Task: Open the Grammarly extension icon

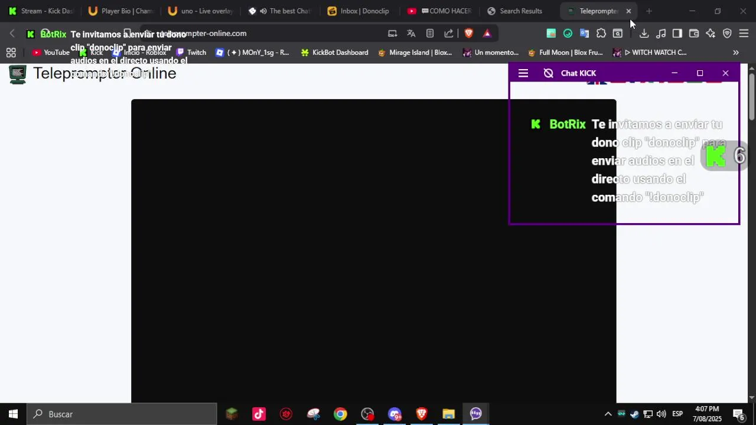Action: point(568,34)
